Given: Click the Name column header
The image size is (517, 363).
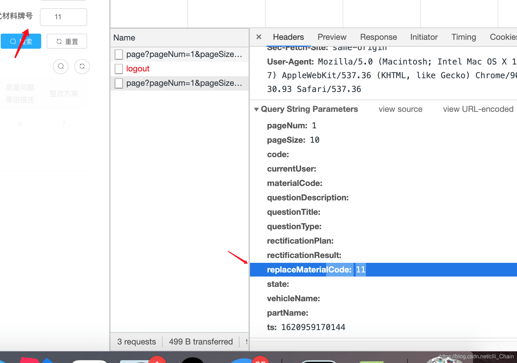Looking at the screenshot, I should 180,38.
